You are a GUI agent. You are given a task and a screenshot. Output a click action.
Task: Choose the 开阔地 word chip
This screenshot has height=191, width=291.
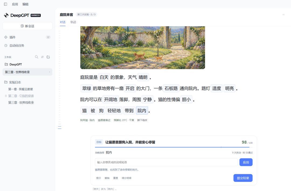pos(111,100)
